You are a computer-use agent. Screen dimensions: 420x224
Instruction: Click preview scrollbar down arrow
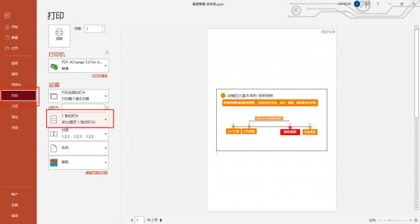pyautogui.click(x=416, y=208)
